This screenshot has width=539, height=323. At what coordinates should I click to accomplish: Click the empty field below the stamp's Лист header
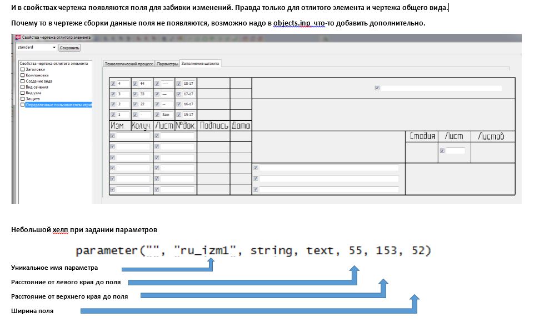(456, 151)
